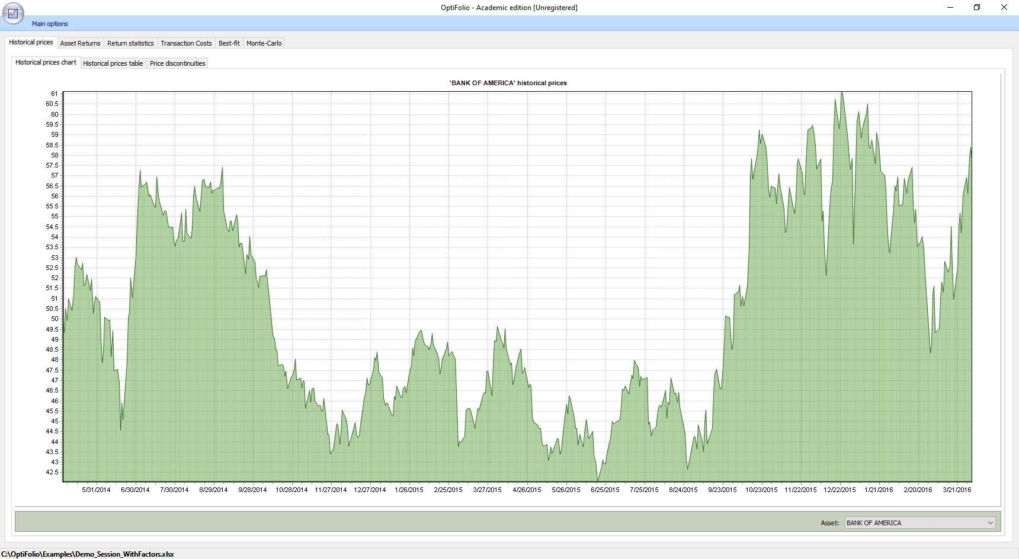Minimize the OptiFolio window
1019x559 pixels.
pyautogui.click(x=950, y=7)
